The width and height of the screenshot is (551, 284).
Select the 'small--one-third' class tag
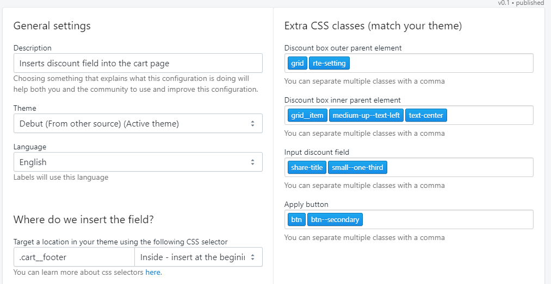(x=357, y=168)
